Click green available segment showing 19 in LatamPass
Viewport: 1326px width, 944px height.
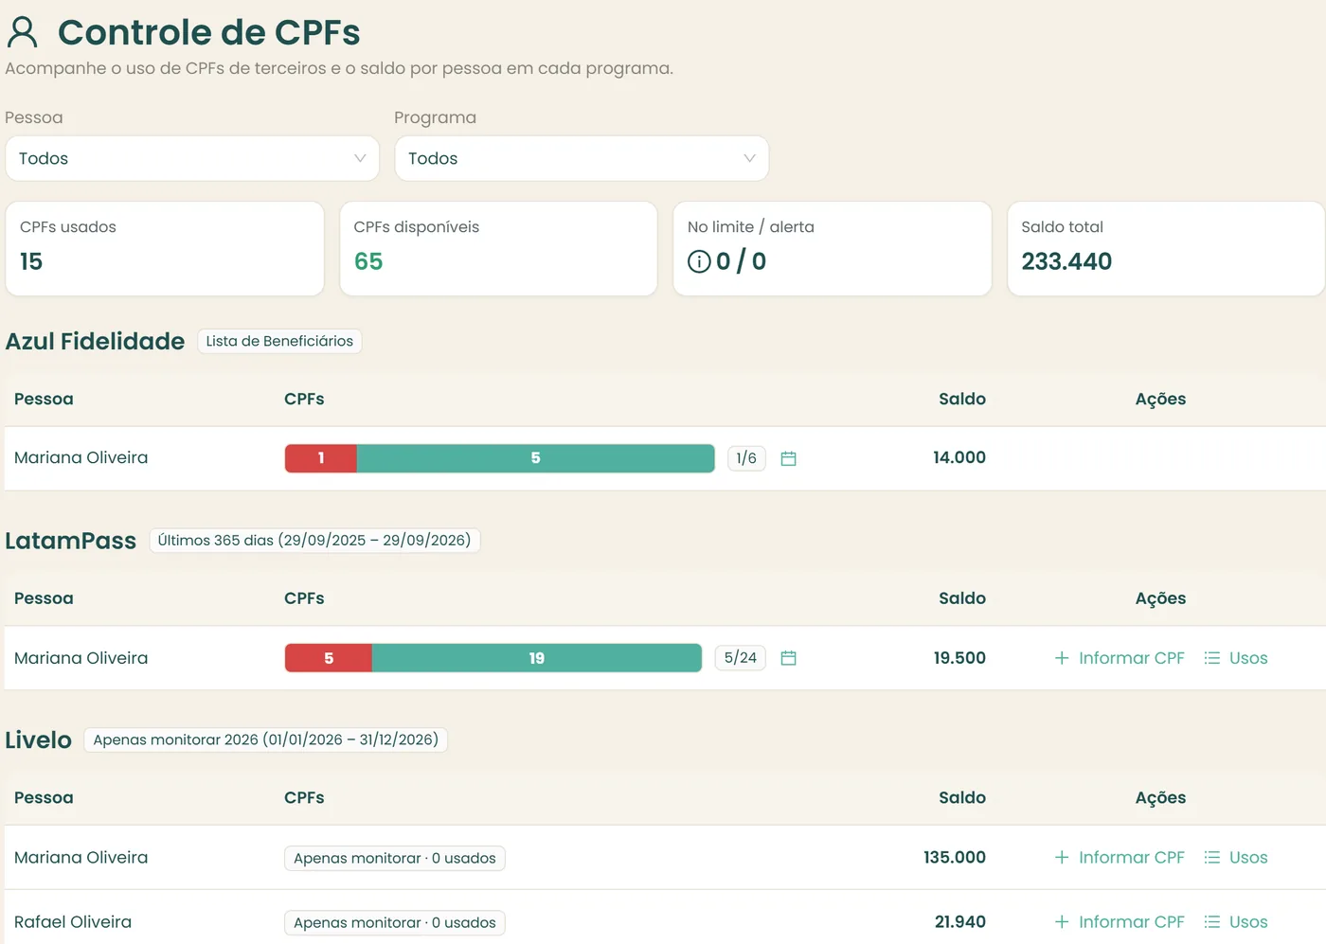537,658
